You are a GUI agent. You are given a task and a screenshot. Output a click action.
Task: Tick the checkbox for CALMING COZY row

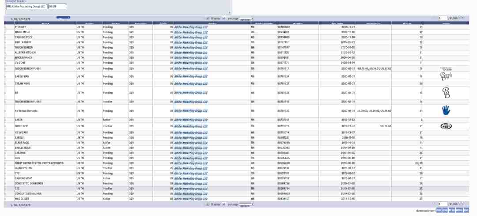[x=5, y=38]
